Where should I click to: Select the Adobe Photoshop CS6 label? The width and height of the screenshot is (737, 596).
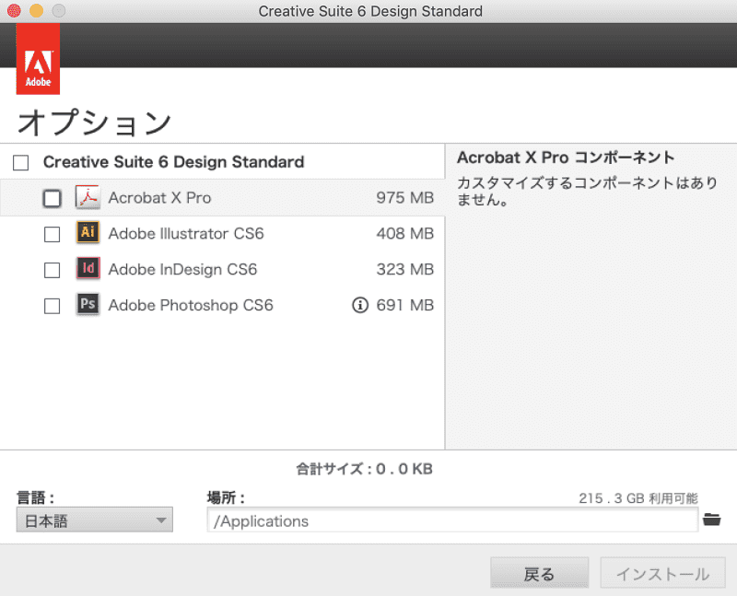pyautogui.click(x=191, y=306)
